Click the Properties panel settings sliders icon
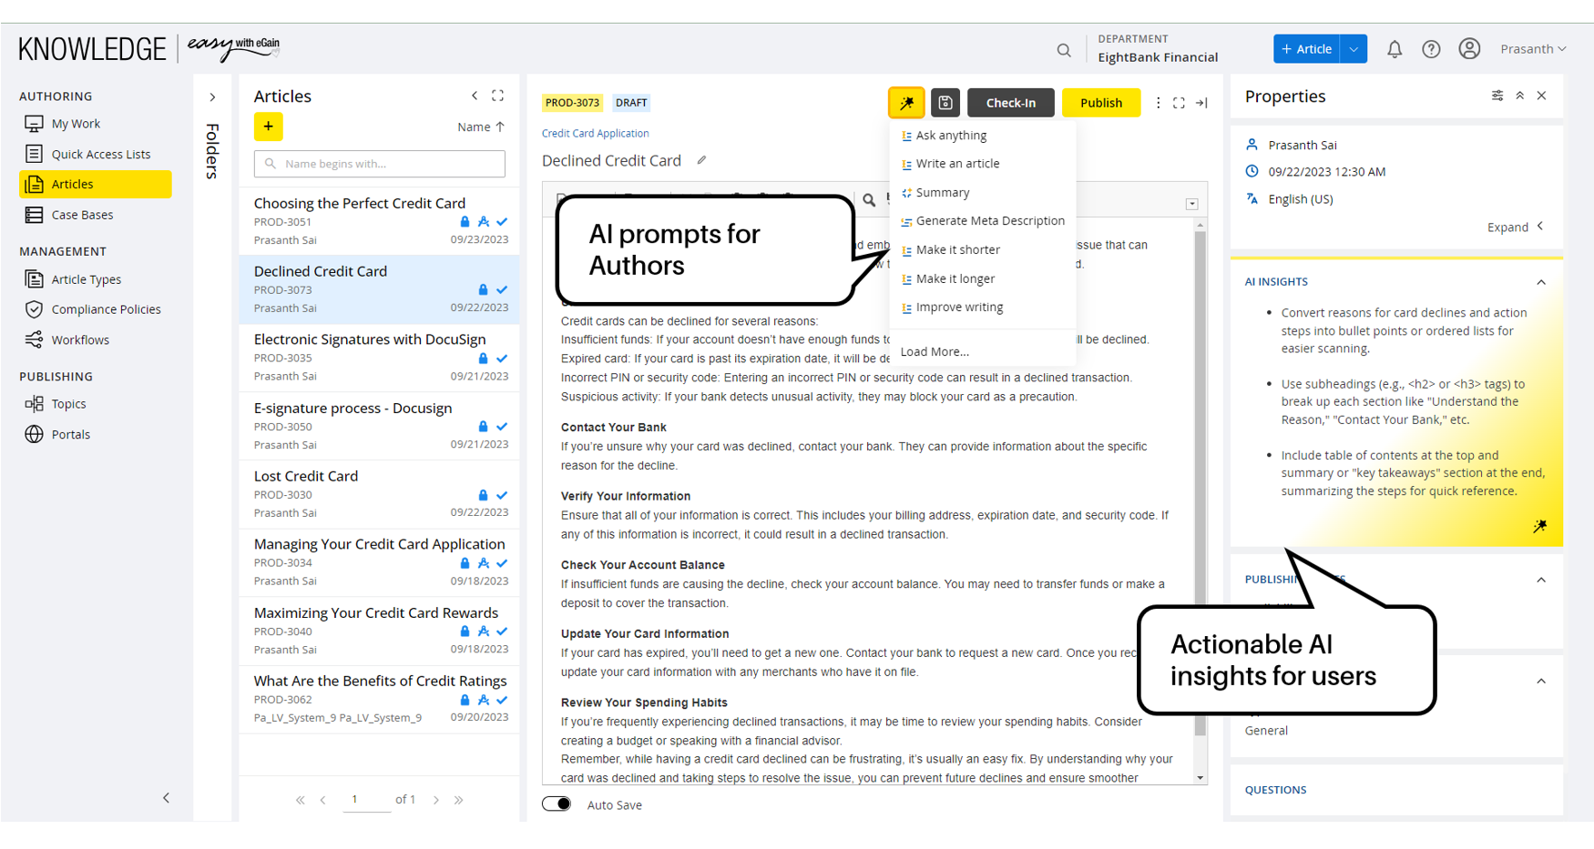Viewport: 1594px width, 849px height. (1497, 96)
